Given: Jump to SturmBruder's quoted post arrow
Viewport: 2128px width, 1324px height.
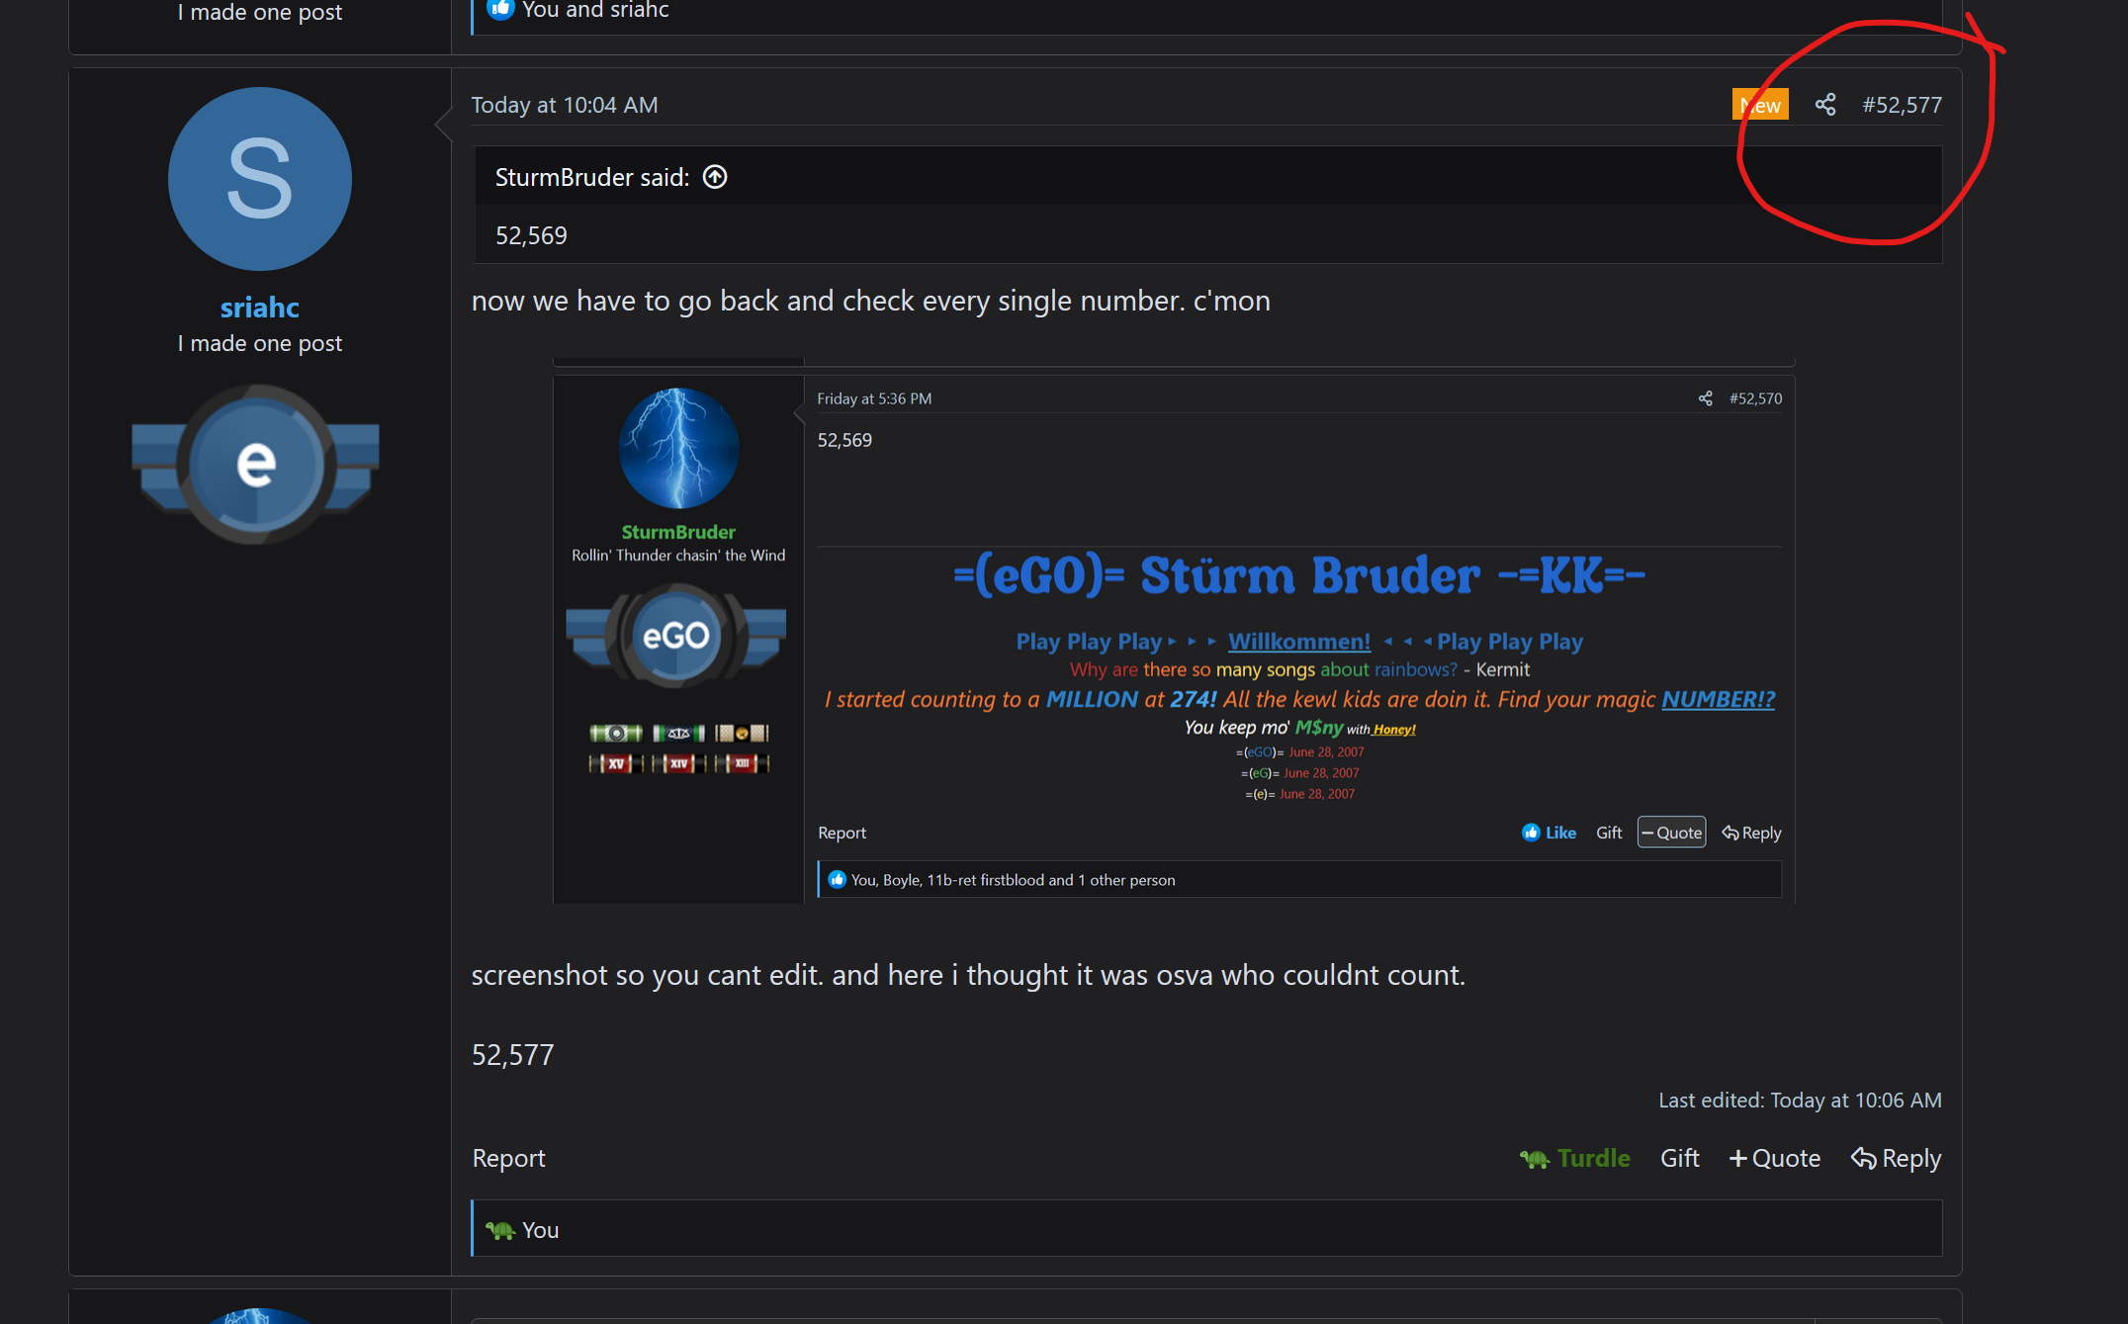Looking at the screenshot, I should tap(715, 177).
